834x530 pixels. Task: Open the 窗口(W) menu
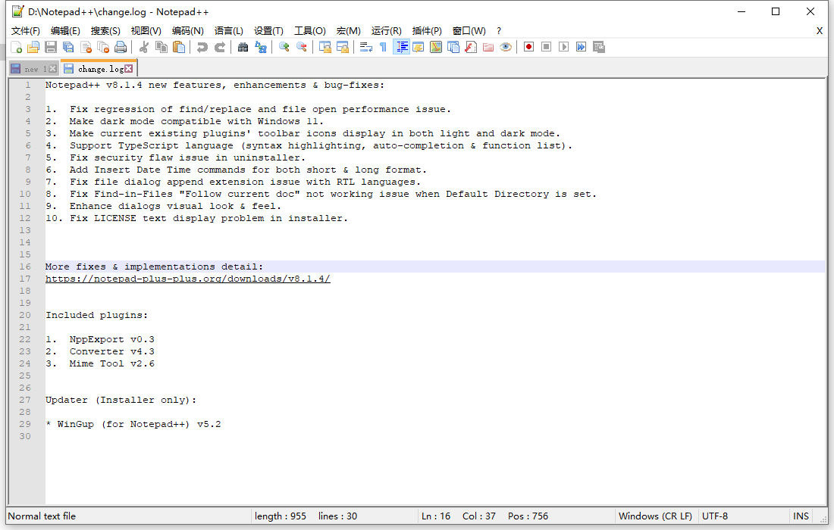pos(469,31)
